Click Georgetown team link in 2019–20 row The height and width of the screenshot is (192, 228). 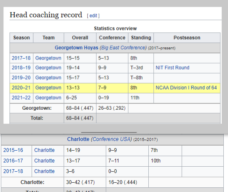tap(48, 78)
